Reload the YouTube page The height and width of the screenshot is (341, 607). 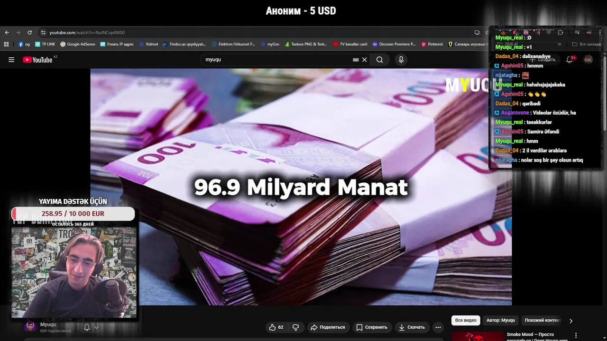[29, 33]
